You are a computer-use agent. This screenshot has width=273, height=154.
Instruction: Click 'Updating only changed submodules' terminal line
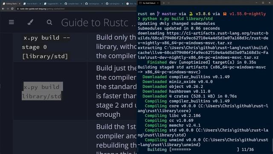pyautogui.click(x=176, y=24)
